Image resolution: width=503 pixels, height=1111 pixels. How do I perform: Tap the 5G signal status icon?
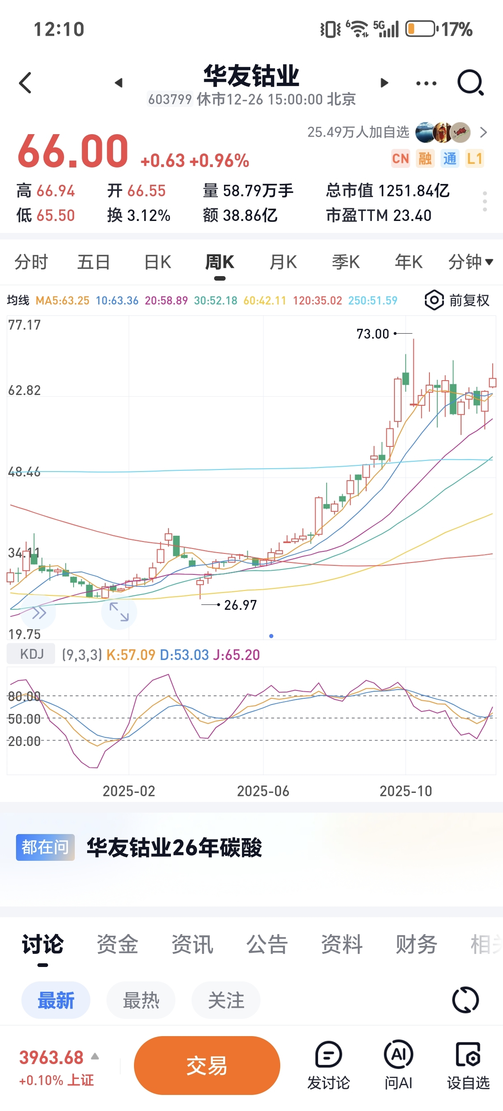386,29
